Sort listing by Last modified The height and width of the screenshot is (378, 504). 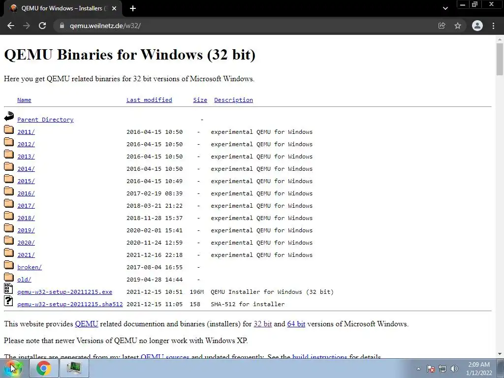pyautogui.click(x=149, y=100)
